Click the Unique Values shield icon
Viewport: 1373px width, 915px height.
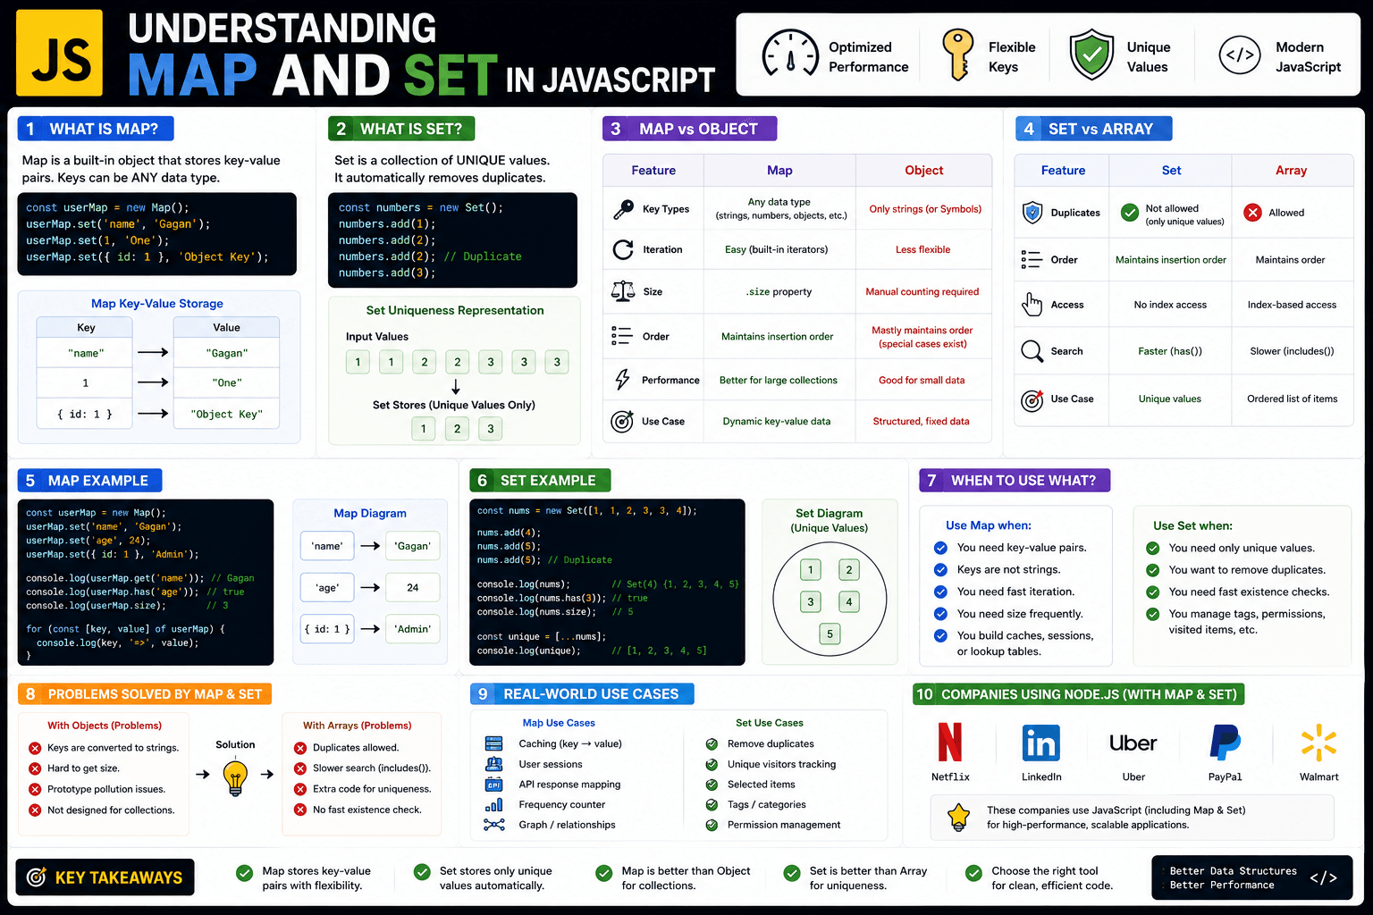point(1091,55)
